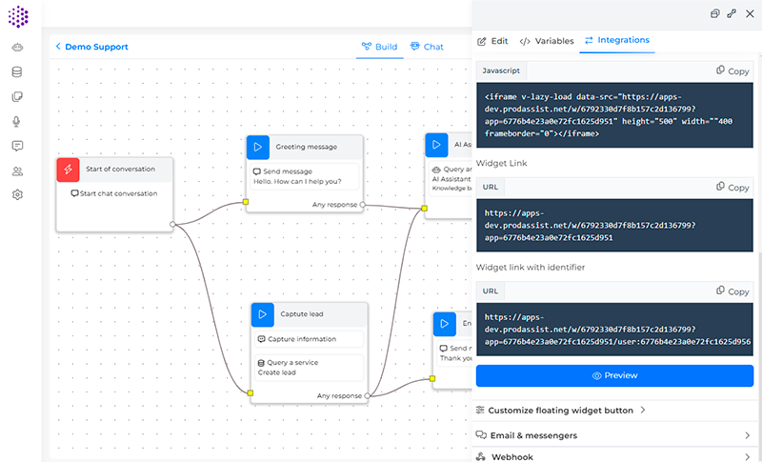Image resolution: width=762 pixels, height=462 pixels.
Task: Click the red lightning Start of conversation icon
Action: click(x=69, y=170)
